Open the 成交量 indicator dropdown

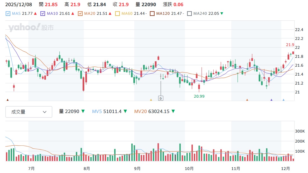tap(29, 112)
